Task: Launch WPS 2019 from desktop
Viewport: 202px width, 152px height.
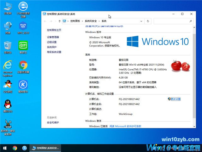Action: (23, 28)
